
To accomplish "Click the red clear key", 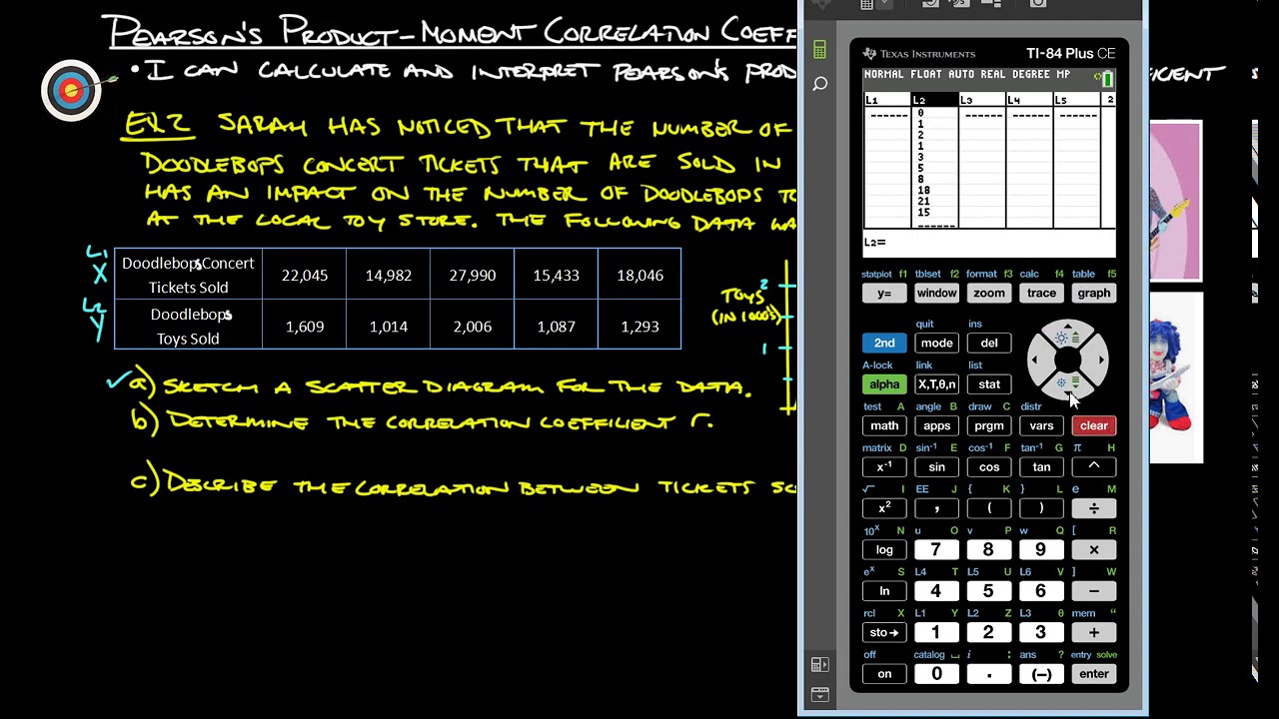I will pos(1093,425).
